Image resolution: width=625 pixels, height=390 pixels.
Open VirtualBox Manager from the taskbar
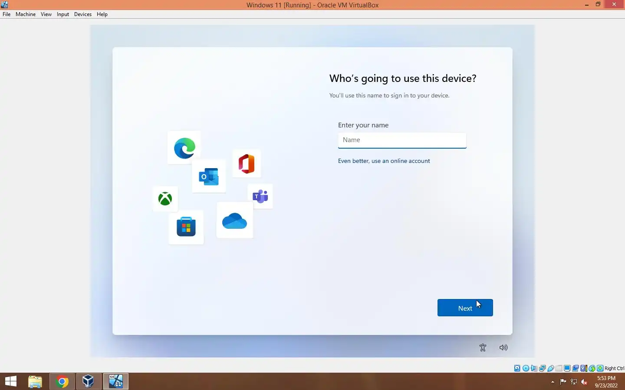tap(89, 381)
